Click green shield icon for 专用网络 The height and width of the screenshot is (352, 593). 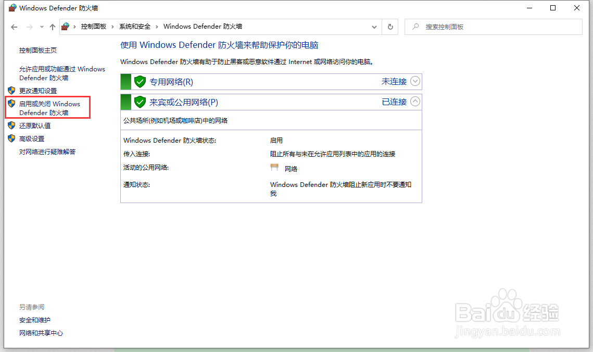coord(140,81)
